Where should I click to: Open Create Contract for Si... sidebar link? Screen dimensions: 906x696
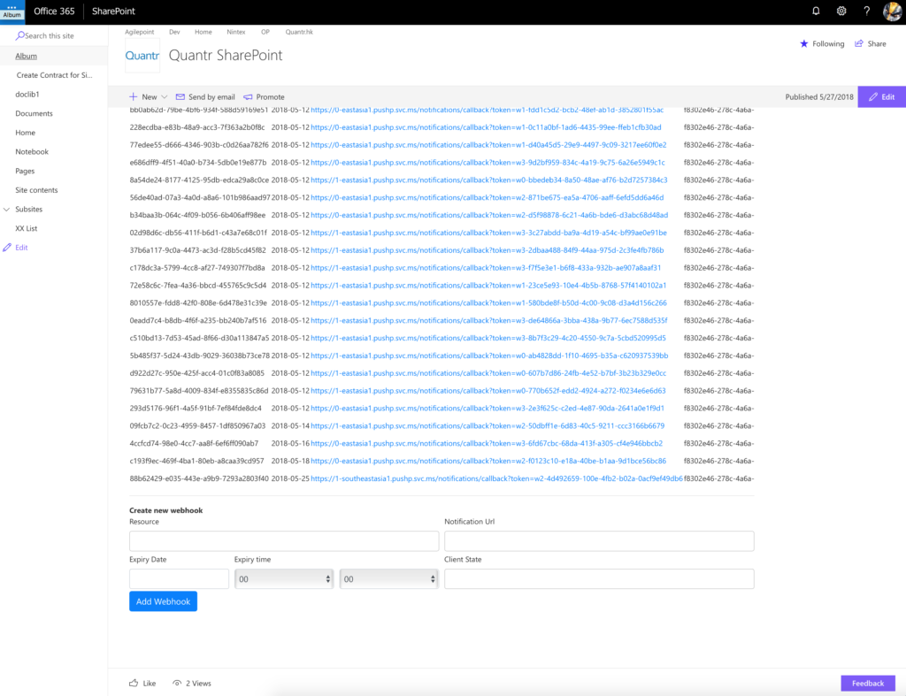click(54, 76)
